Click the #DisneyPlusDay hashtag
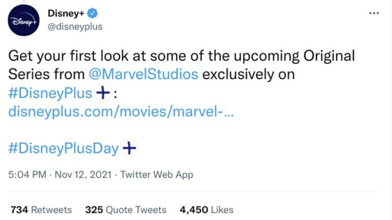Viewport: 392px width, 220px height. coord(63,148)
